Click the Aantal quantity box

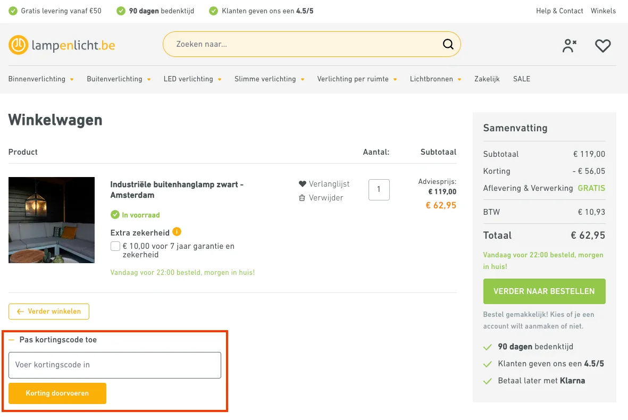pos(379,190)
